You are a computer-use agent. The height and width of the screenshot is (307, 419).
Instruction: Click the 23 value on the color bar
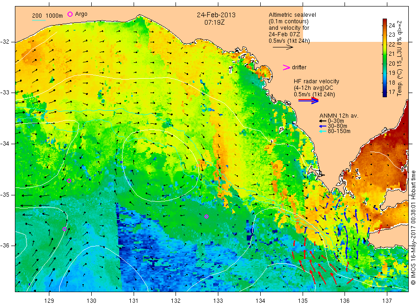(x=392, y=35)
